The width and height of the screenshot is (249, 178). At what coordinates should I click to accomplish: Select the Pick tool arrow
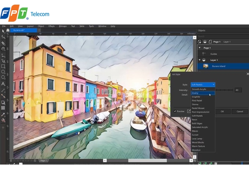(x=3, y=31)
